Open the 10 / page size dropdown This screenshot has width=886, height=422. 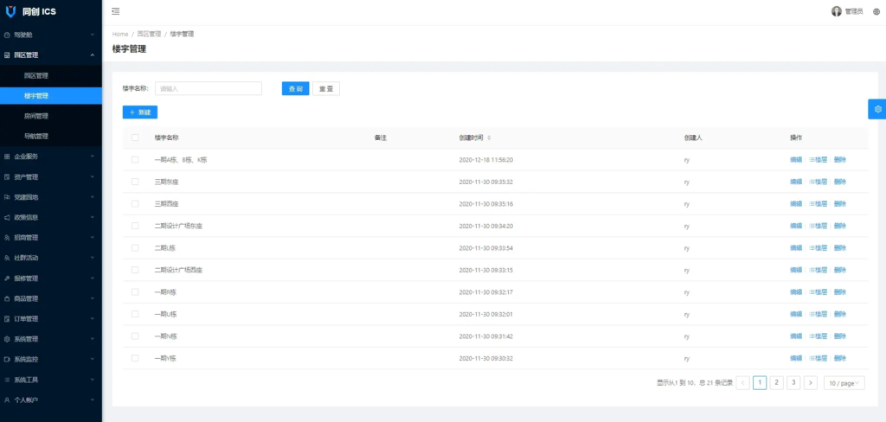[844, 382]
